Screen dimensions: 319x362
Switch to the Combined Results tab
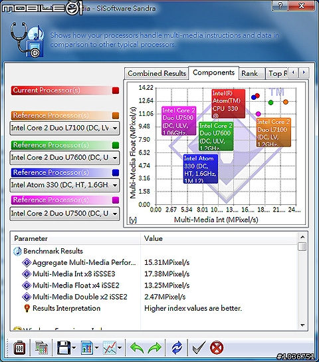pos(157,74)
